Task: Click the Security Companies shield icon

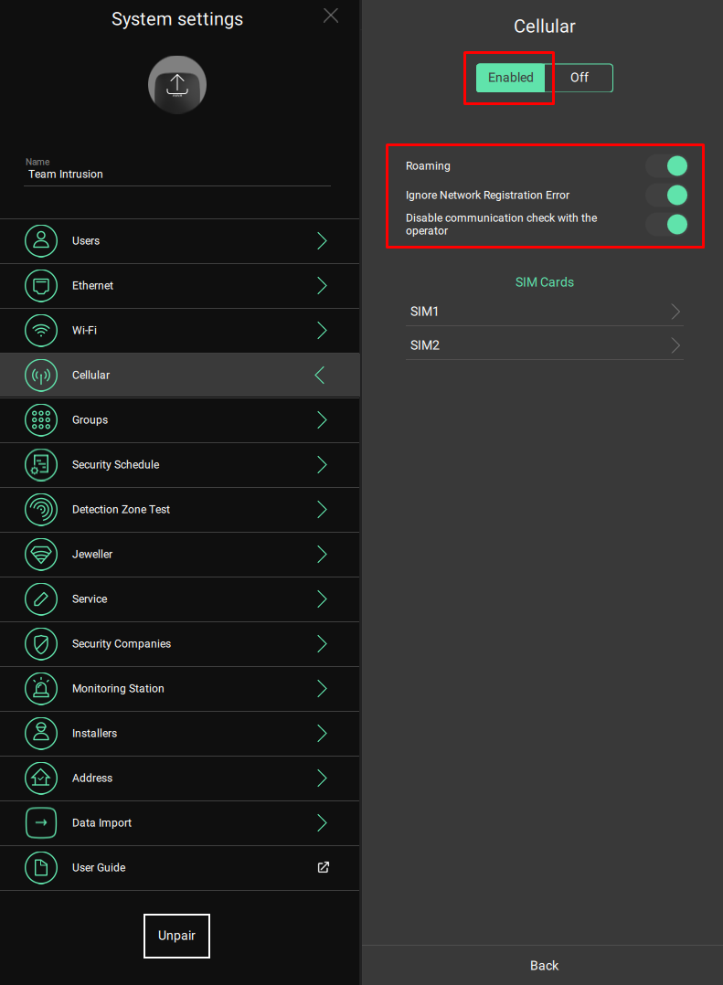Action: coord(41,644)
